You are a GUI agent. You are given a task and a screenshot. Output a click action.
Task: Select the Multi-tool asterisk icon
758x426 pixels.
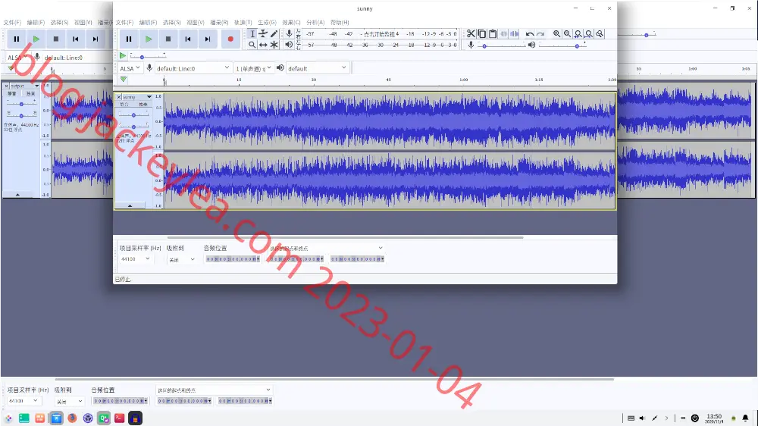tap(274, 45)
